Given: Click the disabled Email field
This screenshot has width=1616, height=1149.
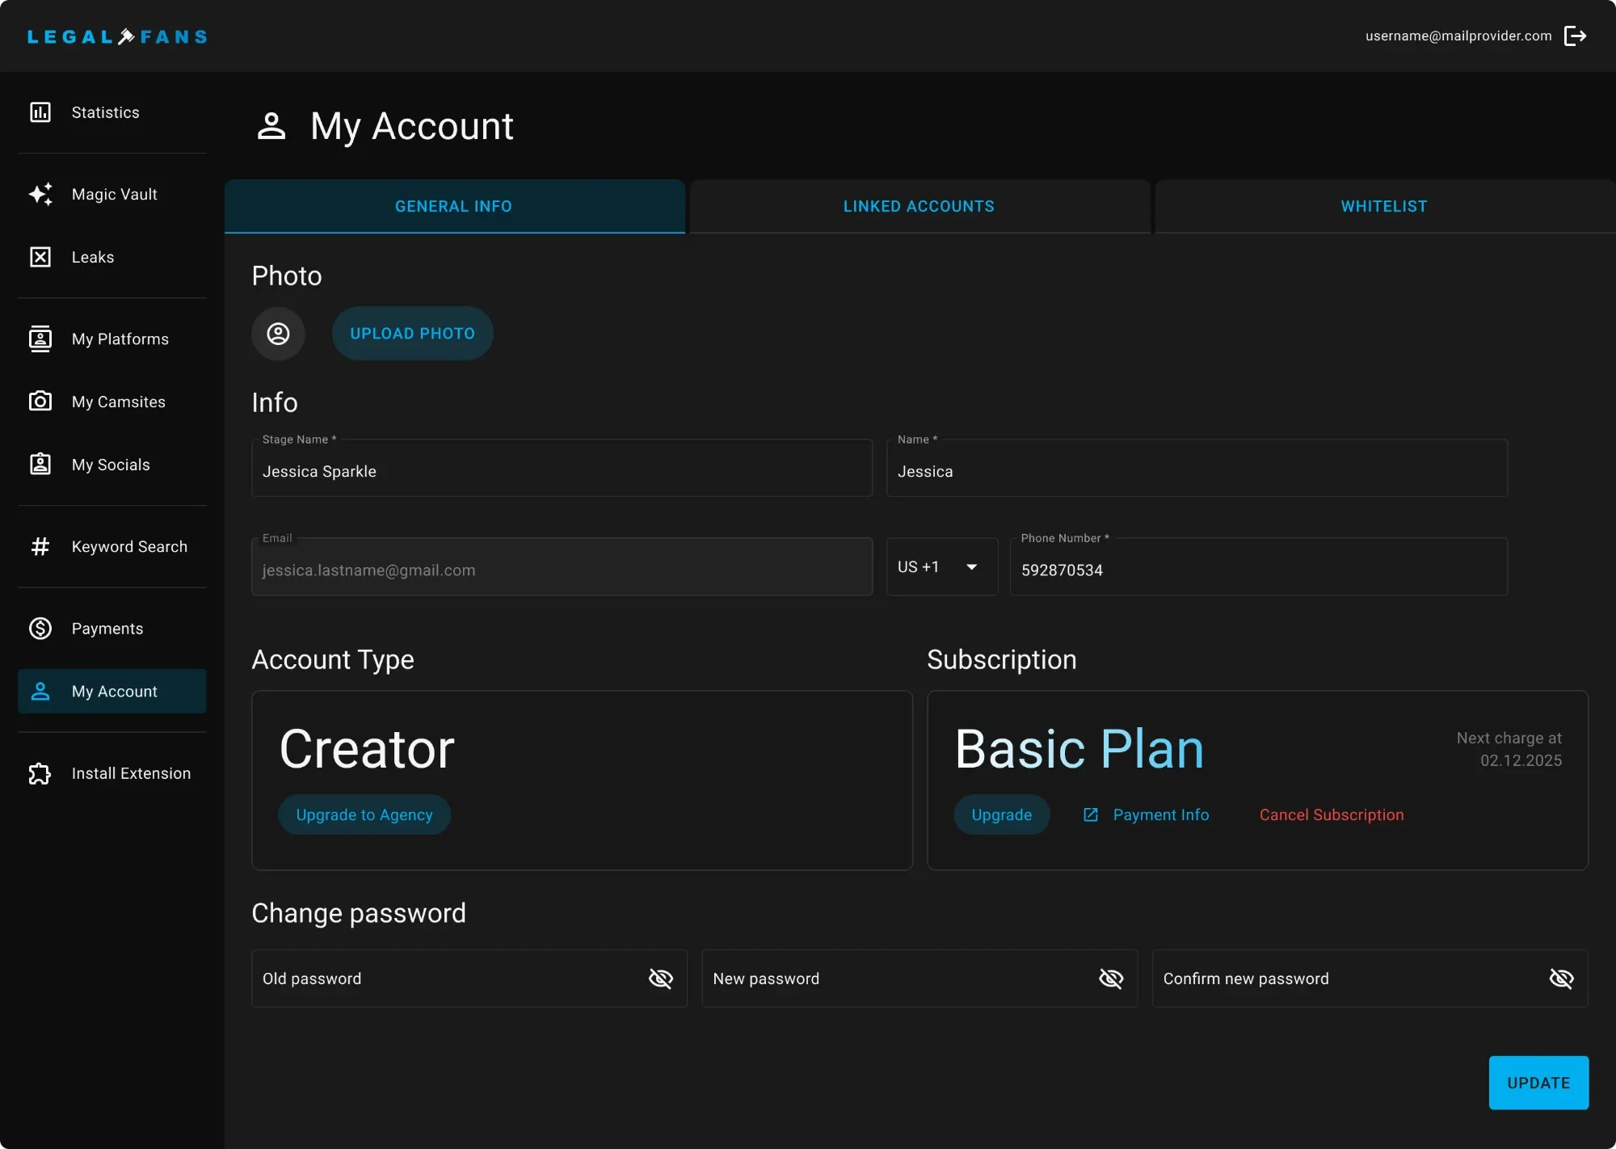Looking at the screenshot, I should 562,566.
